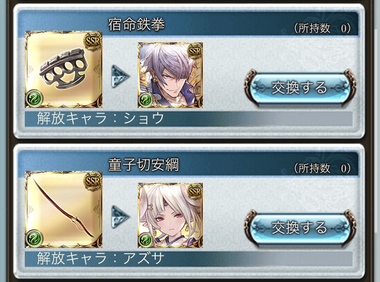Click 交換する button for 童子切安綱

coord(300,228)
